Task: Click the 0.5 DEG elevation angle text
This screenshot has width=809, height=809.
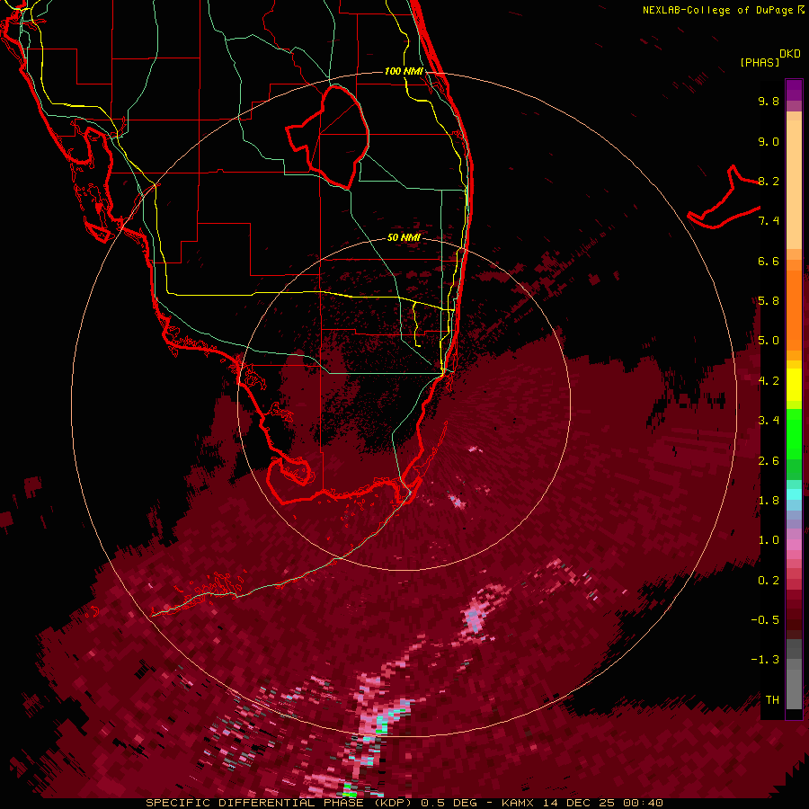Action: (x=449, y=803)
